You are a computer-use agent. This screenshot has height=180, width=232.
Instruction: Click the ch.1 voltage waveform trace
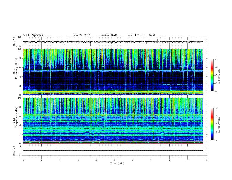(113, 42)
